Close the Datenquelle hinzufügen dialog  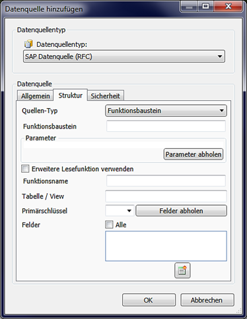coord(229,6)
